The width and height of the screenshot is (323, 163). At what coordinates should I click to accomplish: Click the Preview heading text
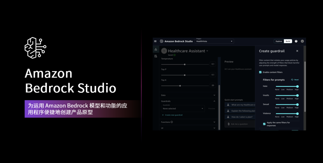[229, 62]
